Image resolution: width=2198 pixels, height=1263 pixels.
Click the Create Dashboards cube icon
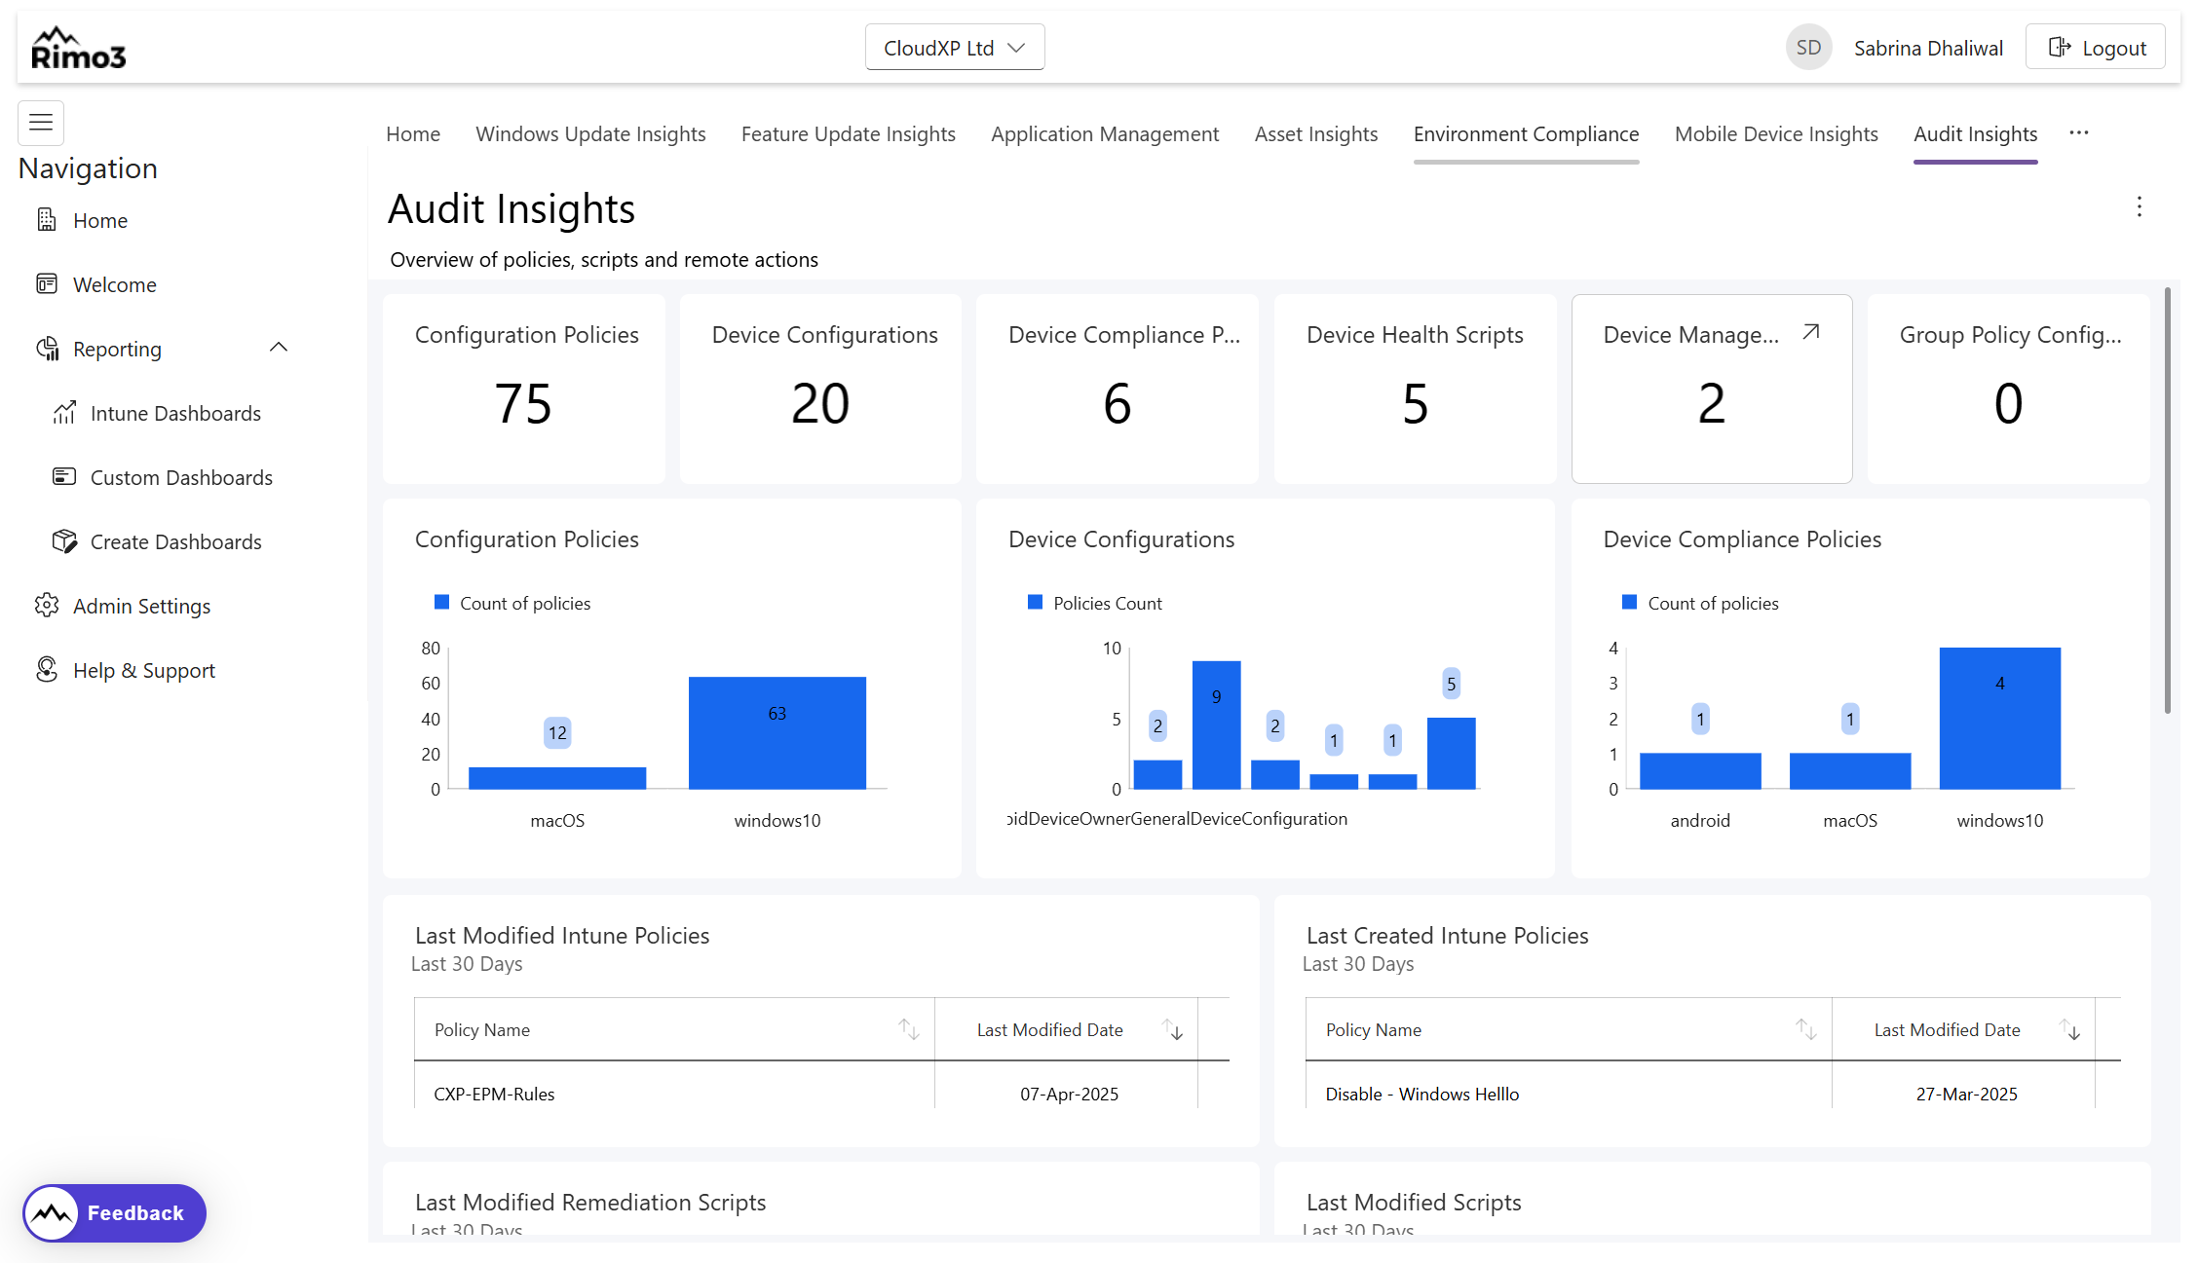pyautogui.click(x=64, y=541)
